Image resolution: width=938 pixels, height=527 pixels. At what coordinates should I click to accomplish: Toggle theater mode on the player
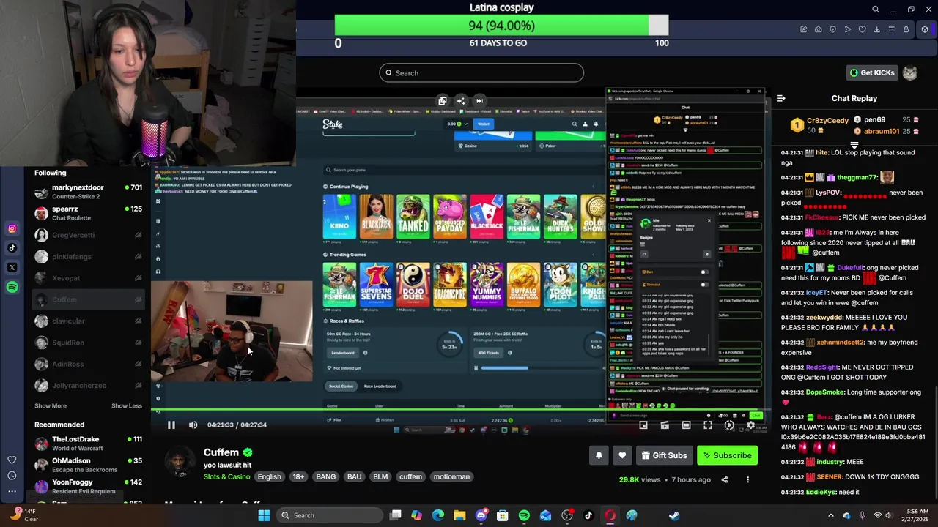tap(686, 425)
